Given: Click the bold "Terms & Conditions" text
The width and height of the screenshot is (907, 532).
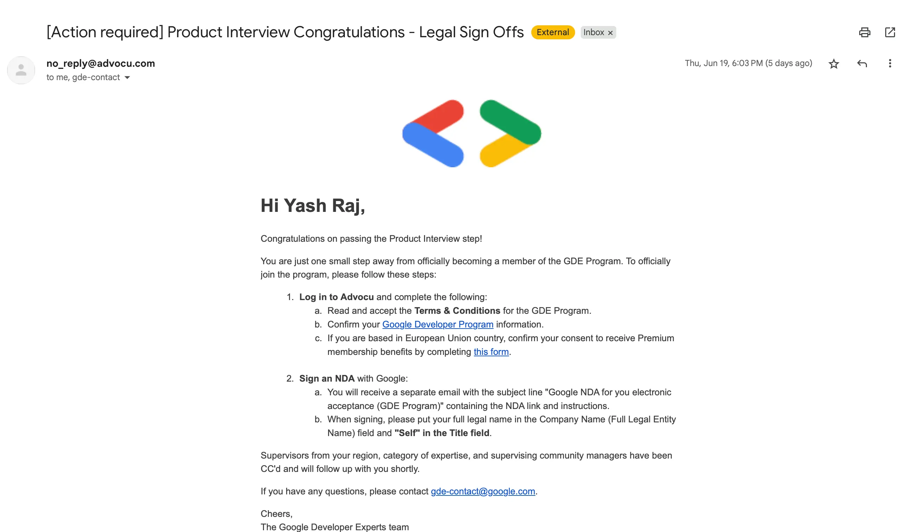Looking at the screenshot, I should (457, 311).
